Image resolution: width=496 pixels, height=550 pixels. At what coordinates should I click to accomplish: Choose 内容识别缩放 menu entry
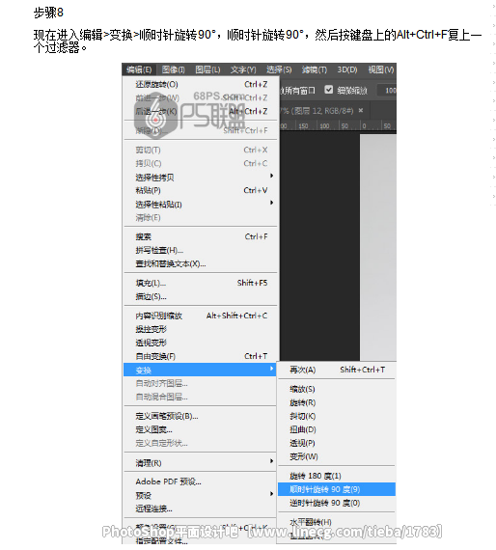tap(201, 316)
